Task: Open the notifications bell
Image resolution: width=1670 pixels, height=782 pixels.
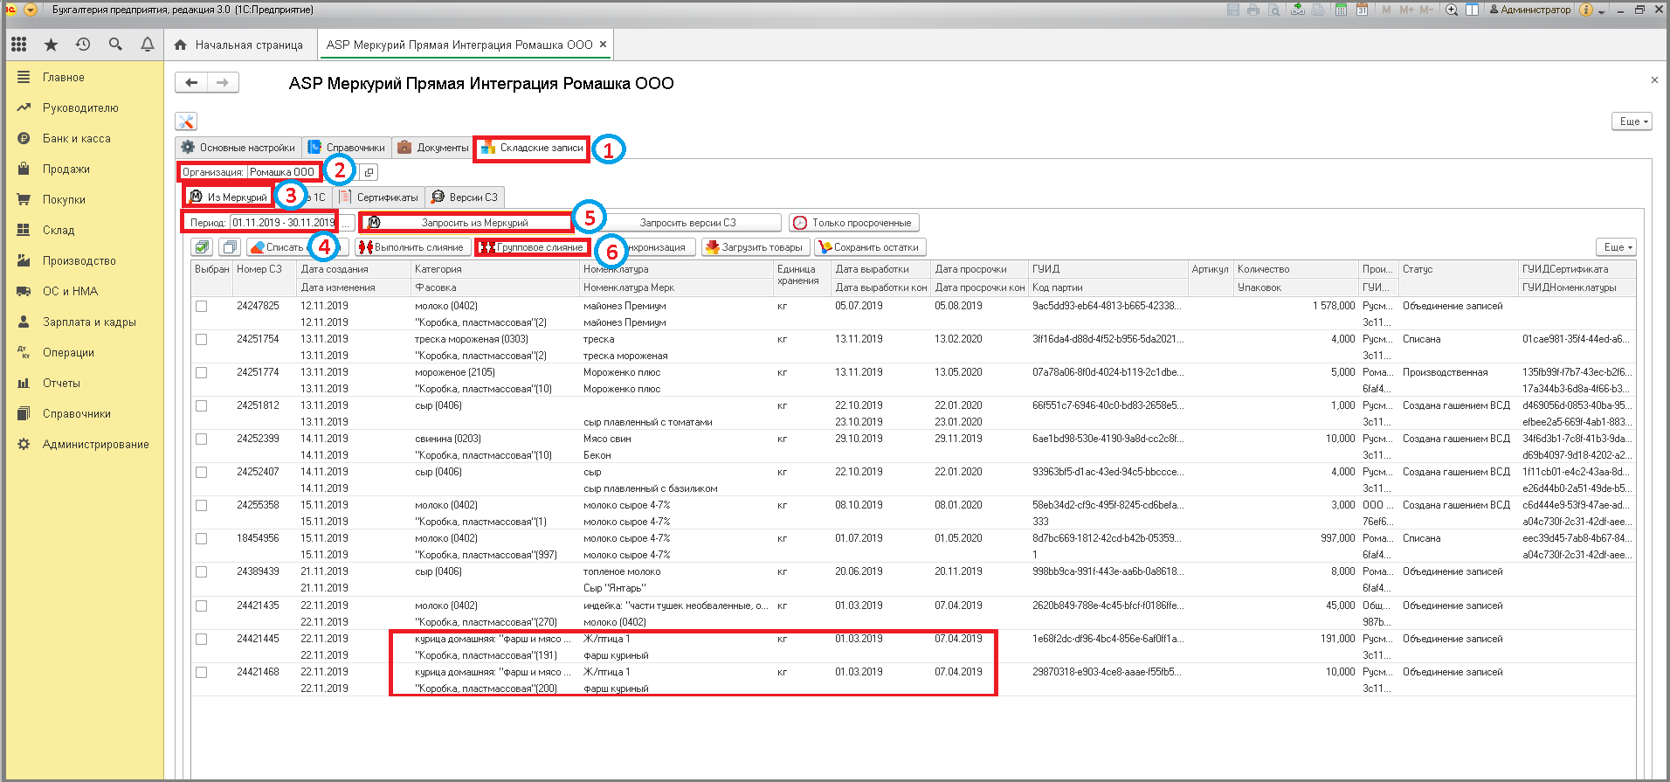Action: [148, 44]
